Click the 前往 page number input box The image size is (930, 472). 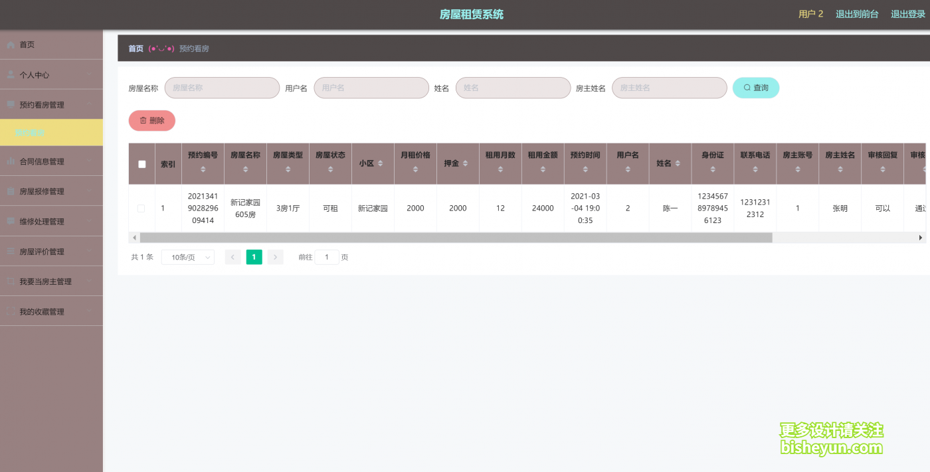(327, 257)
